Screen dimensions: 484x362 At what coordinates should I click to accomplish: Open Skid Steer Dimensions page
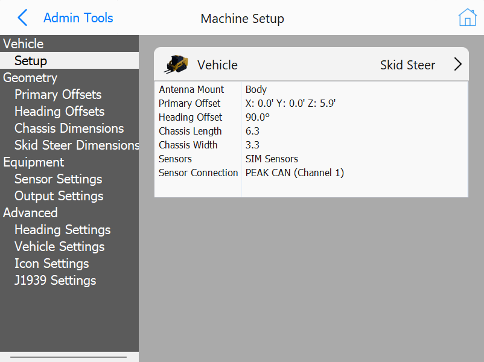tap(77, 145)
